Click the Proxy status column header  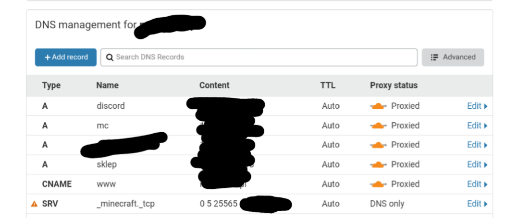394,85
